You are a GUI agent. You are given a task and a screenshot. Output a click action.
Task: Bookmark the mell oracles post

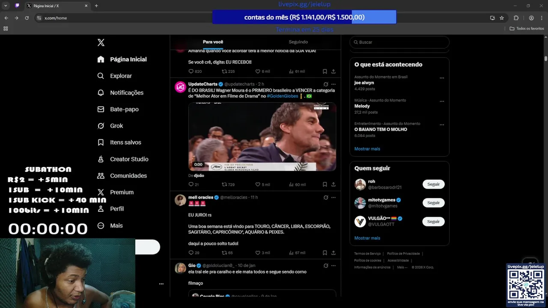[x=325, y=253]
